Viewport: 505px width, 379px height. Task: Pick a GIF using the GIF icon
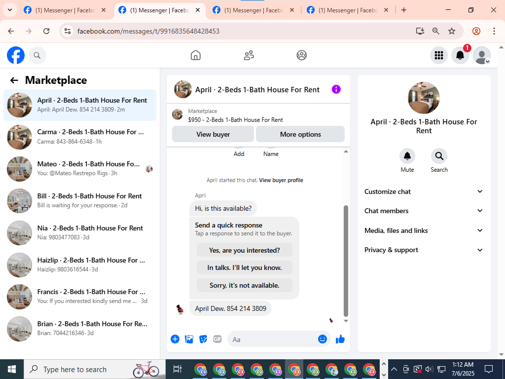tap(217, 339)
